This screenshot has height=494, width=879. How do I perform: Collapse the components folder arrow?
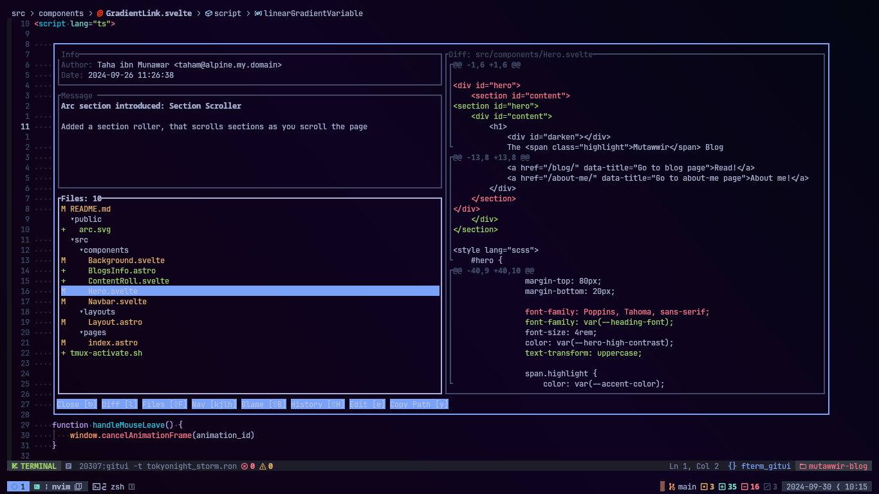[x=82, y=250]
